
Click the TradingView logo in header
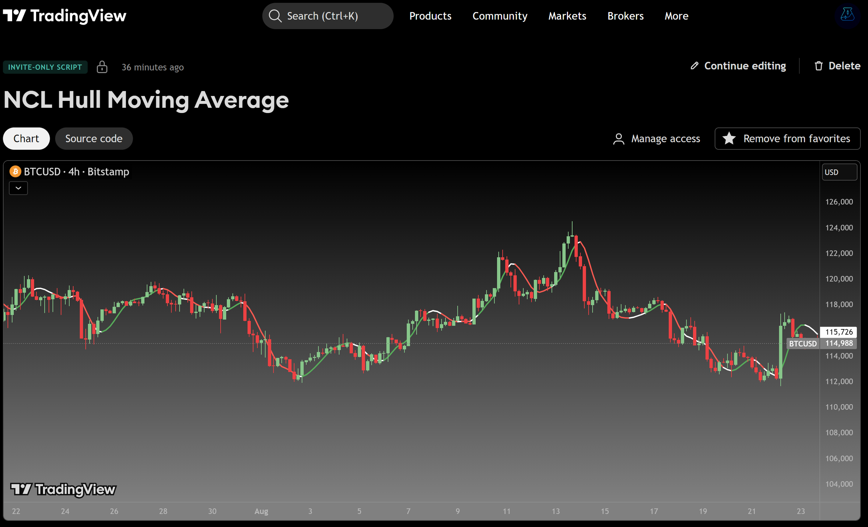tap(65, 16)
